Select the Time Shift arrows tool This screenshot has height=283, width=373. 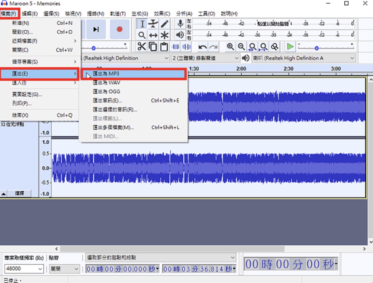(x=153, y=35)
